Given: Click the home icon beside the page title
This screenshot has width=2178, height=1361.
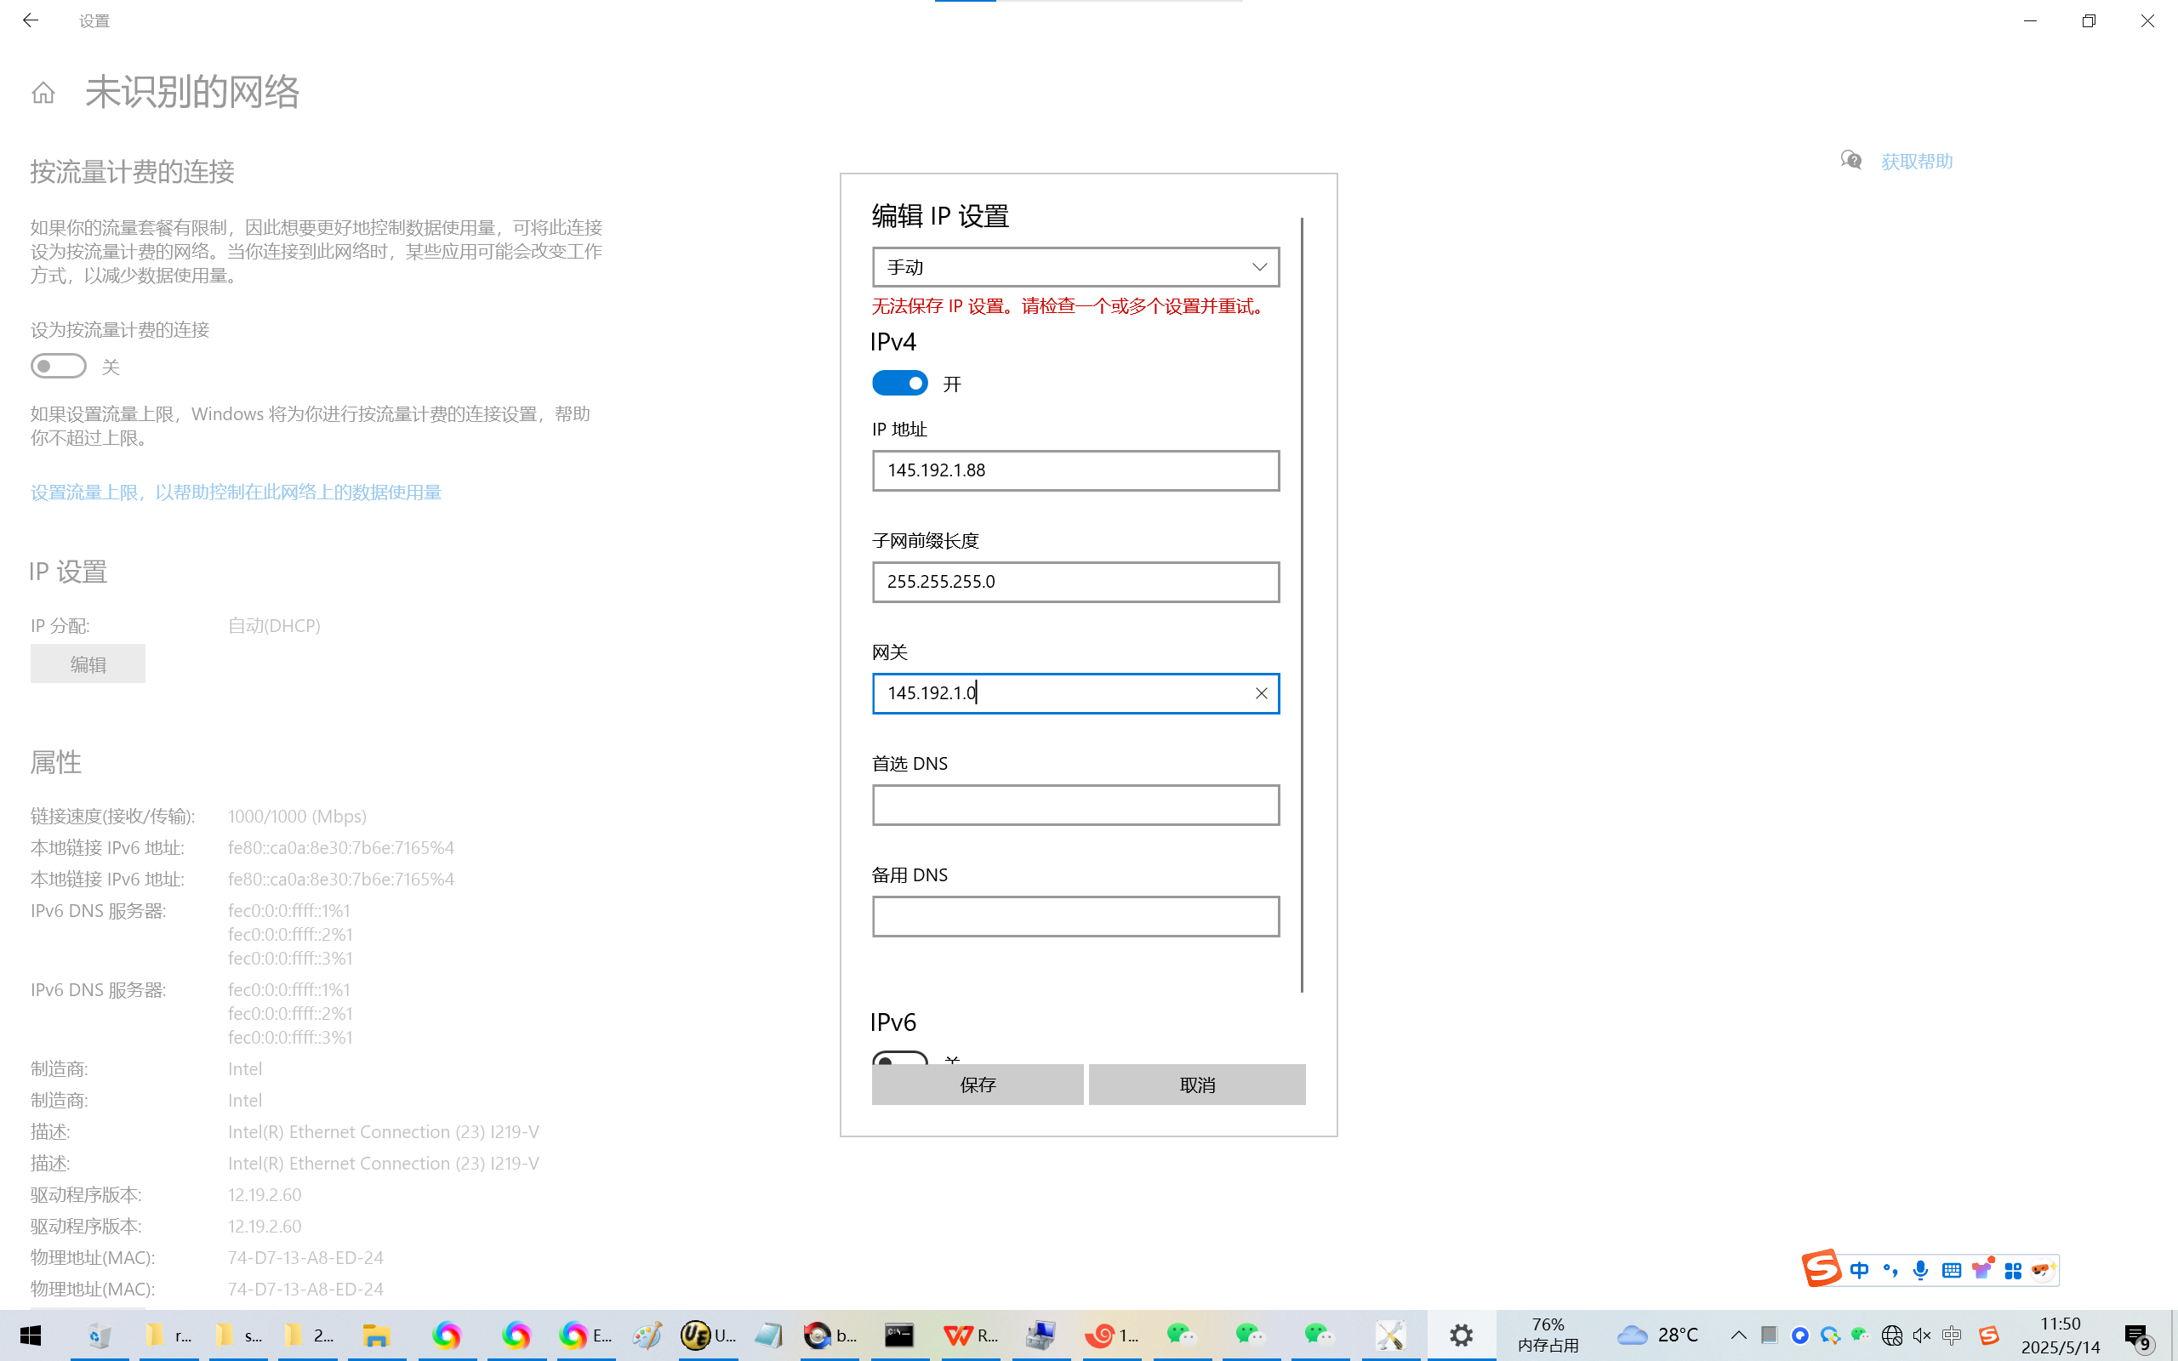Looking at the screenshot, I should pos(43,93).
